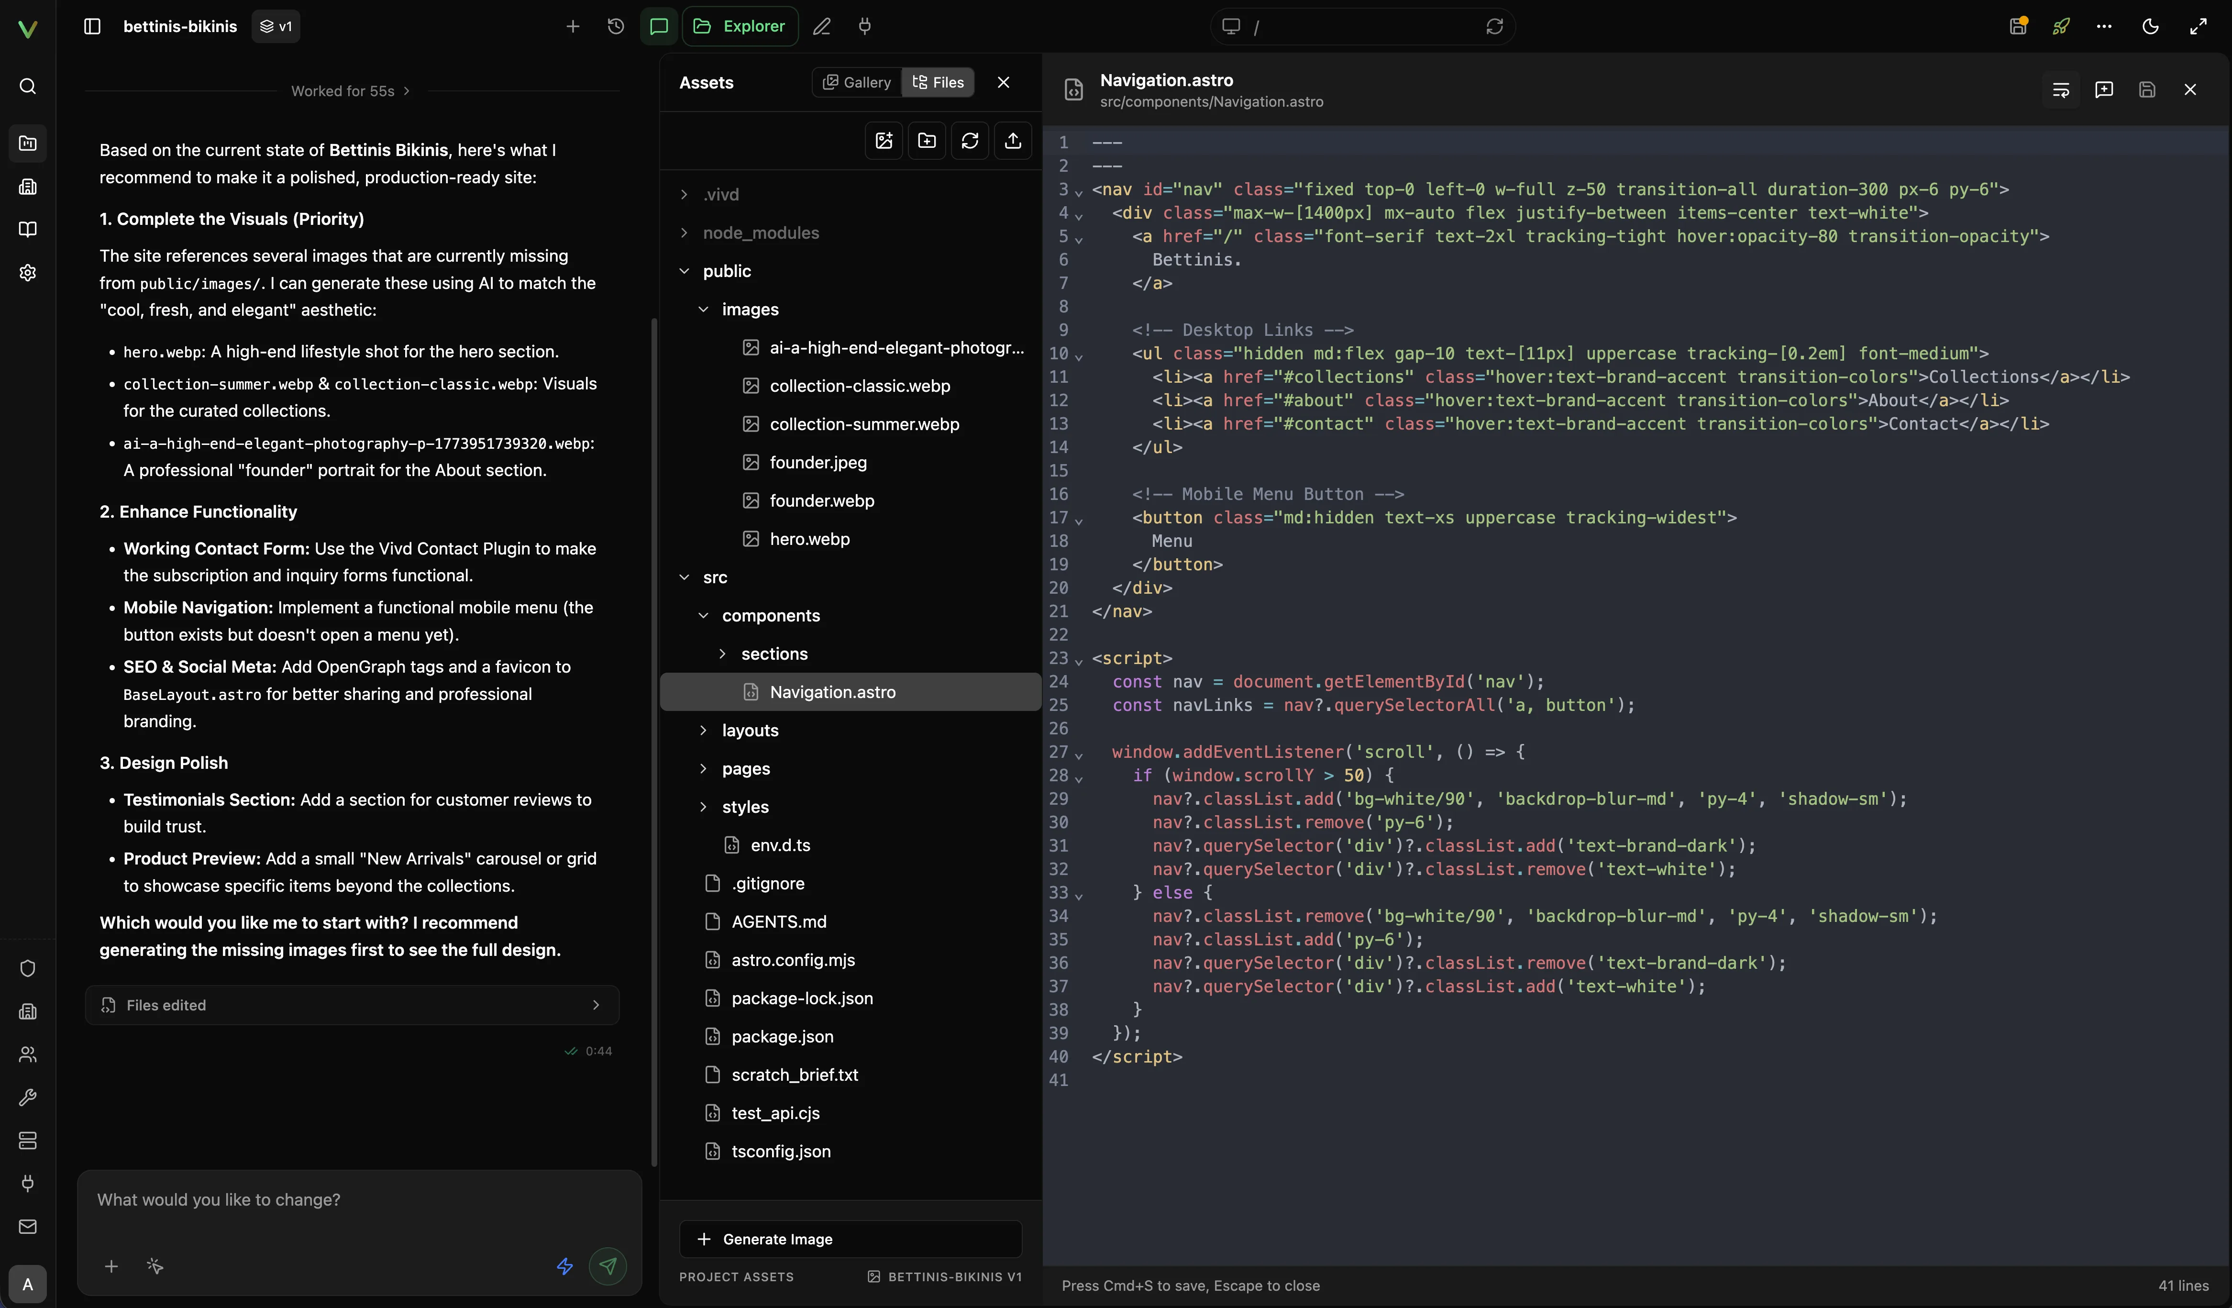Open version history via the clock icon
Image resolution: width=2232 pixels, height=1308 pixels.
(x=615, y=27)
